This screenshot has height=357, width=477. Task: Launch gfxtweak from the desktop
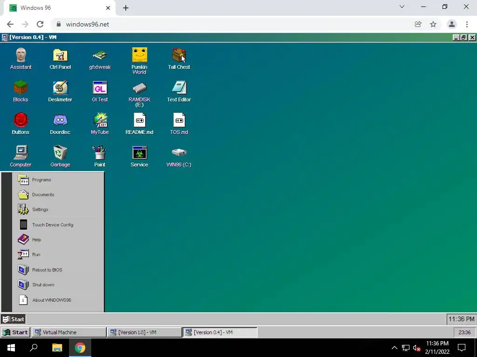(100, 59)
